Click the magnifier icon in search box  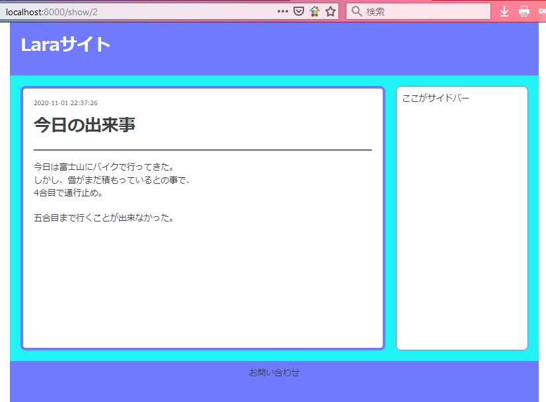tap(357, 11)
